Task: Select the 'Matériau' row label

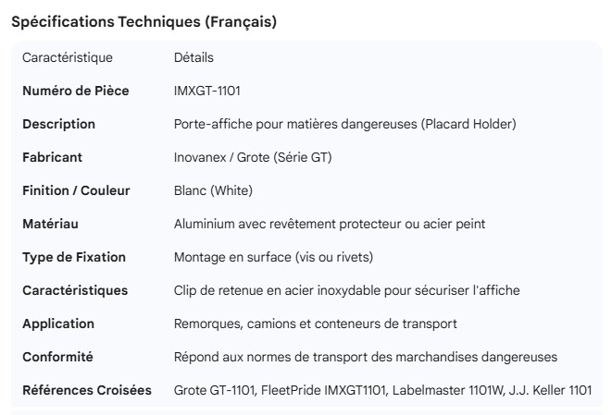Action: (x=50, y=224)
